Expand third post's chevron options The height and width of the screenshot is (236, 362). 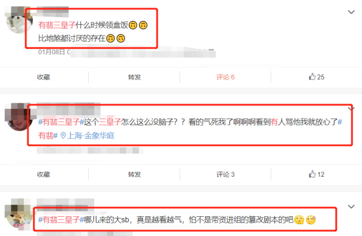351,207
